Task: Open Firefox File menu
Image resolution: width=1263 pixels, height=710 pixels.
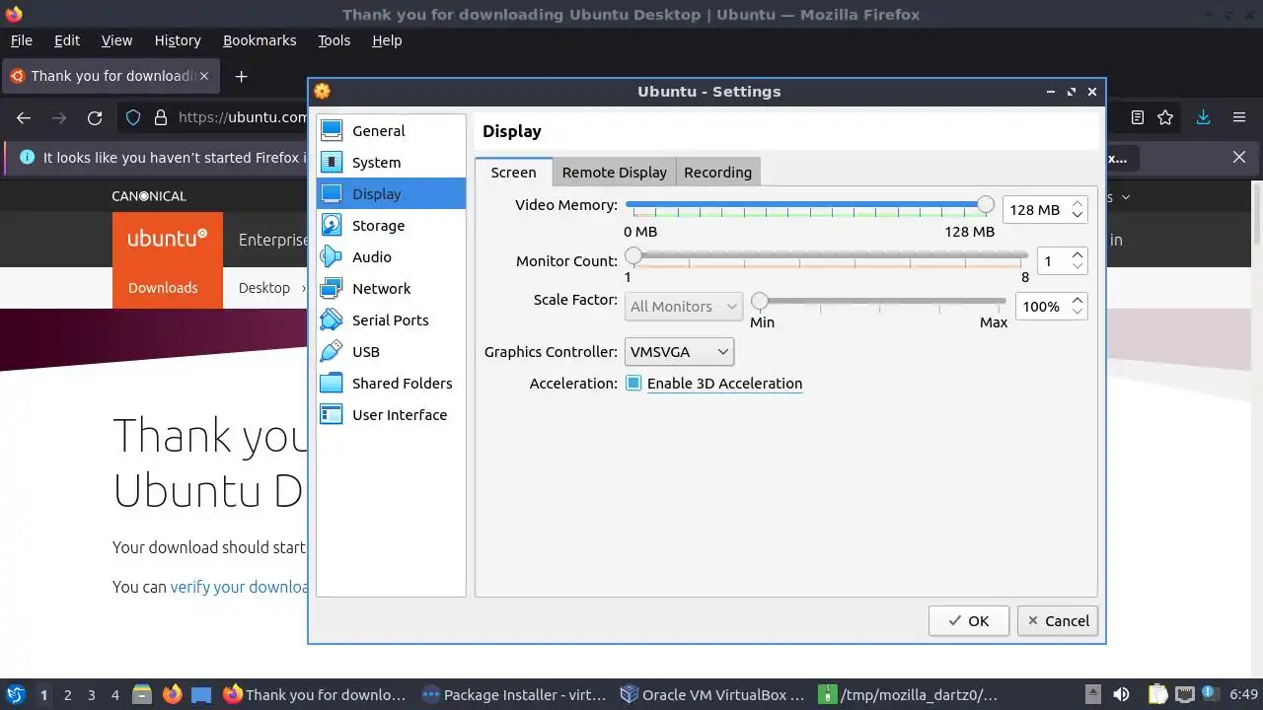Action: tap(22, 40)
